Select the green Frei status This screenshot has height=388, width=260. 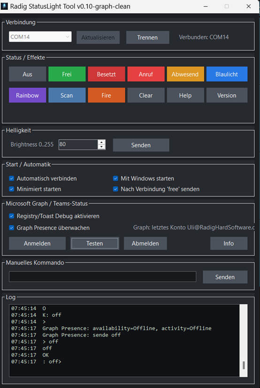(x=67, y=74)
